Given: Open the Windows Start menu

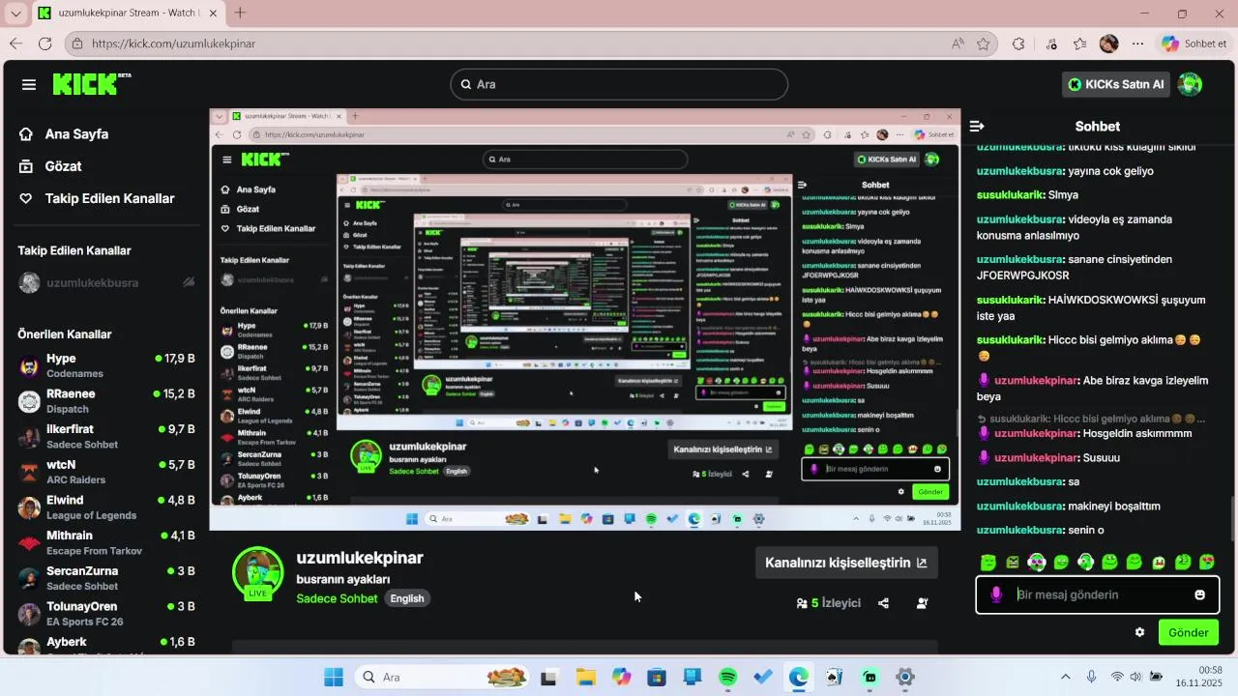Looking at the screenshot, I should click(x=334, y=678).
